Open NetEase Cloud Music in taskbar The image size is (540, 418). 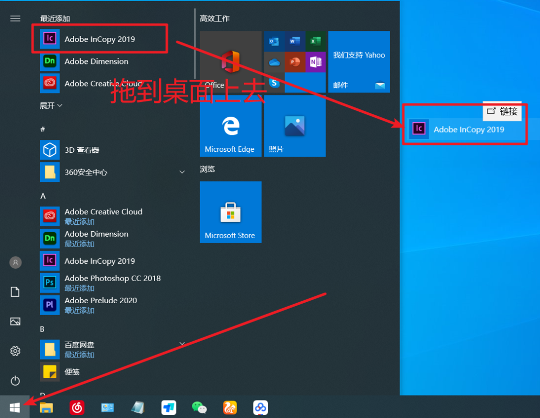point(77,408)
